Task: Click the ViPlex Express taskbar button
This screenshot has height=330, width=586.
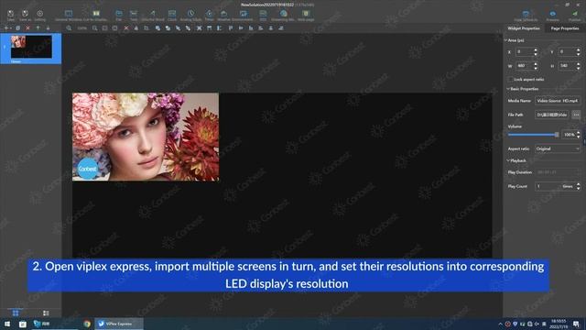Action: [x=118, y=324]
